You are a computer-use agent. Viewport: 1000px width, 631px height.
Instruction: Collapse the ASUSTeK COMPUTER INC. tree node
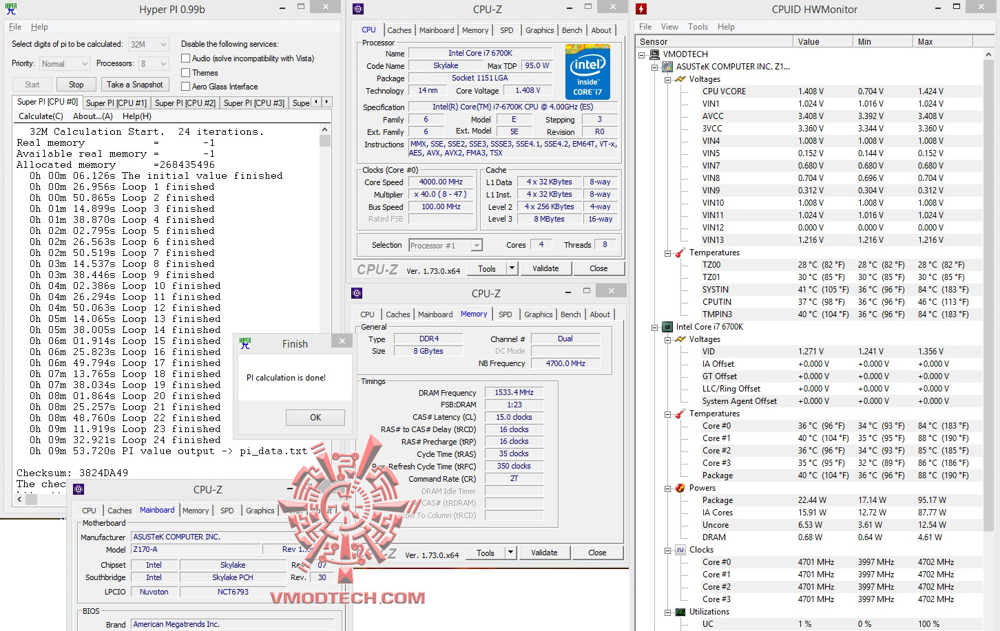[655, 67]
